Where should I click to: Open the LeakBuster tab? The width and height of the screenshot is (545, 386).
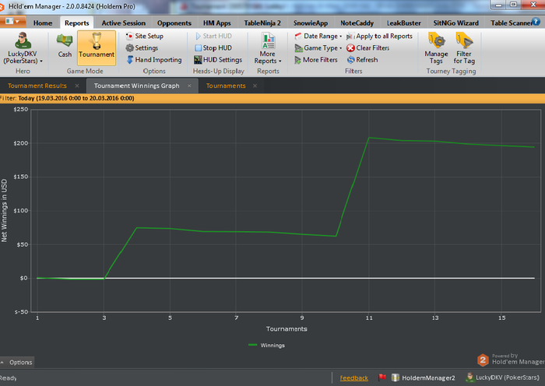click(x=403, y=23)
